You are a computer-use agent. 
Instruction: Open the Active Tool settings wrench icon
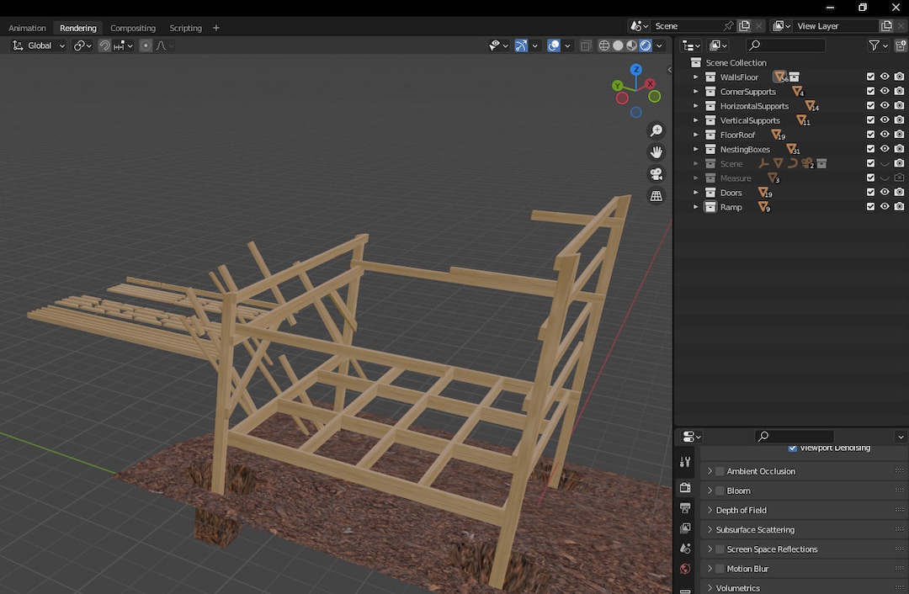point(685,461)
